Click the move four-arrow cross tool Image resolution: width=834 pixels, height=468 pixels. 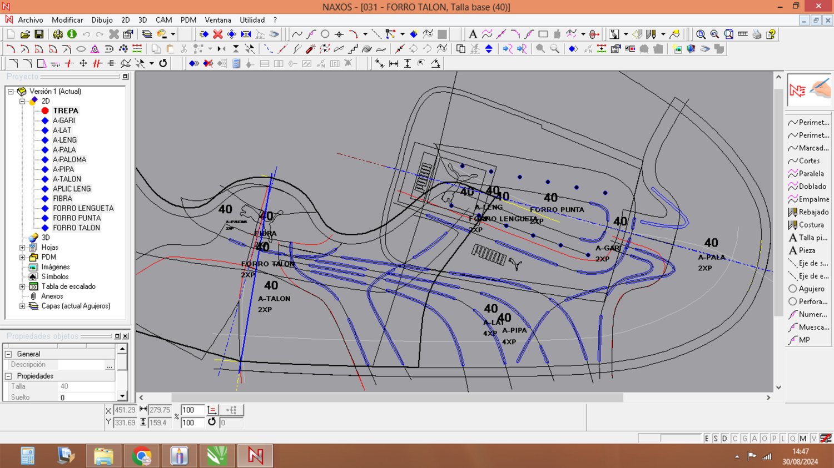point(83,63)
